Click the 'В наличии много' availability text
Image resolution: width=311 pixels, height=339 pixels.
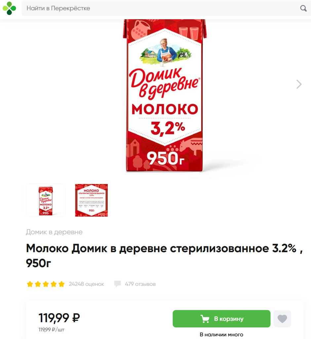pyautogui.click(x=221, y=334)
